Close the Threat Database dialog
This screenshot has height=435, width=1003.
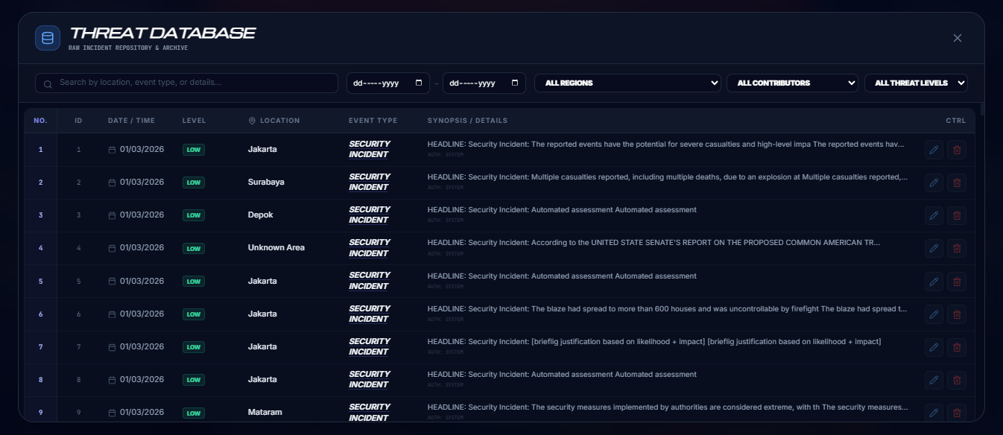958,38
